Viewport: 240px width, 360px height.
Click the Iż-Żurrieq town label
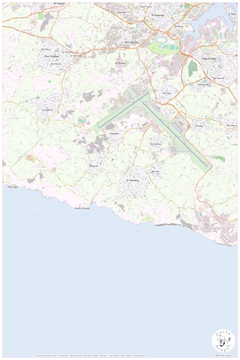tap(133, 180)
